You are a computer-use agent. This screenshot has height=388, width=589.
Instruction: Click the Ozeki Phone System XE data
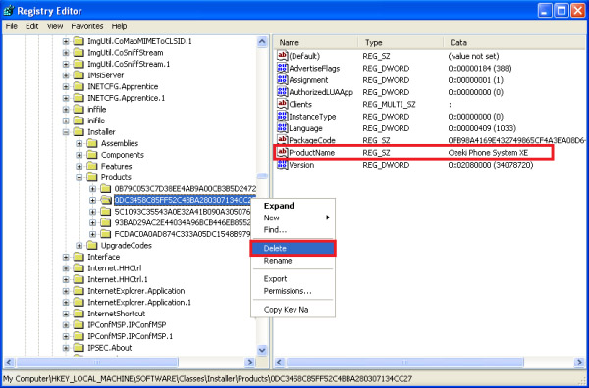[x=488, y=153]
